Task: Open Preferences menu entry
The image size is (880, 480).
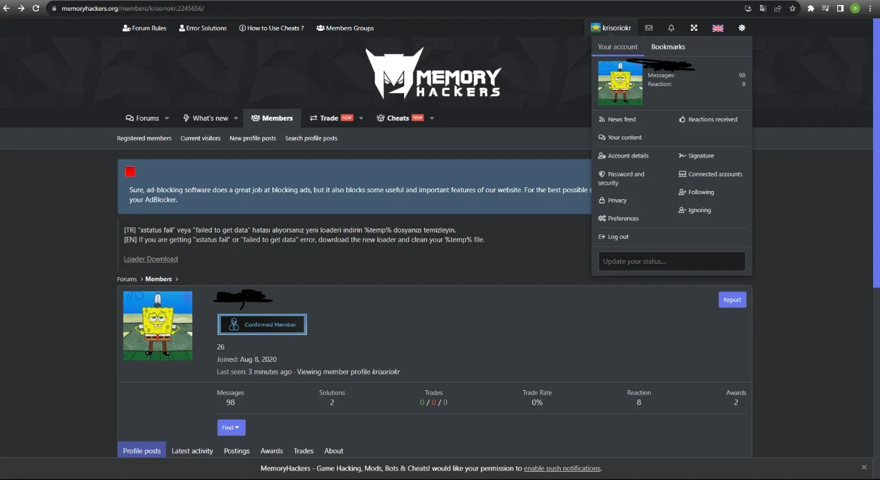Action: pyautogui.click(x=619, y=219)
